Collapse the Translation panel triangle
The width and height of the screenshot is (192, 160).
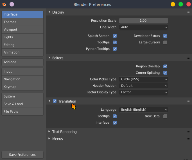49,101
